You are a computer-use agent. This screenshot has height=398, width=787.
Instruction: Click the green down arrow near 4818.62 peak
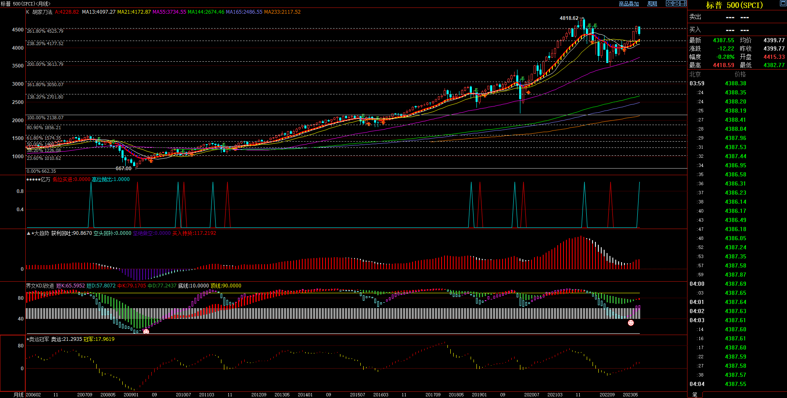click(x=589, y=26)
